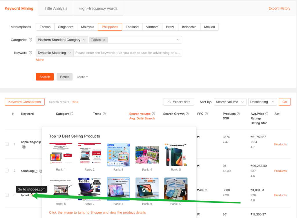Screen dimensions: 297x218
Task: Click the Categories help question icon
Action: pos(30,40)
